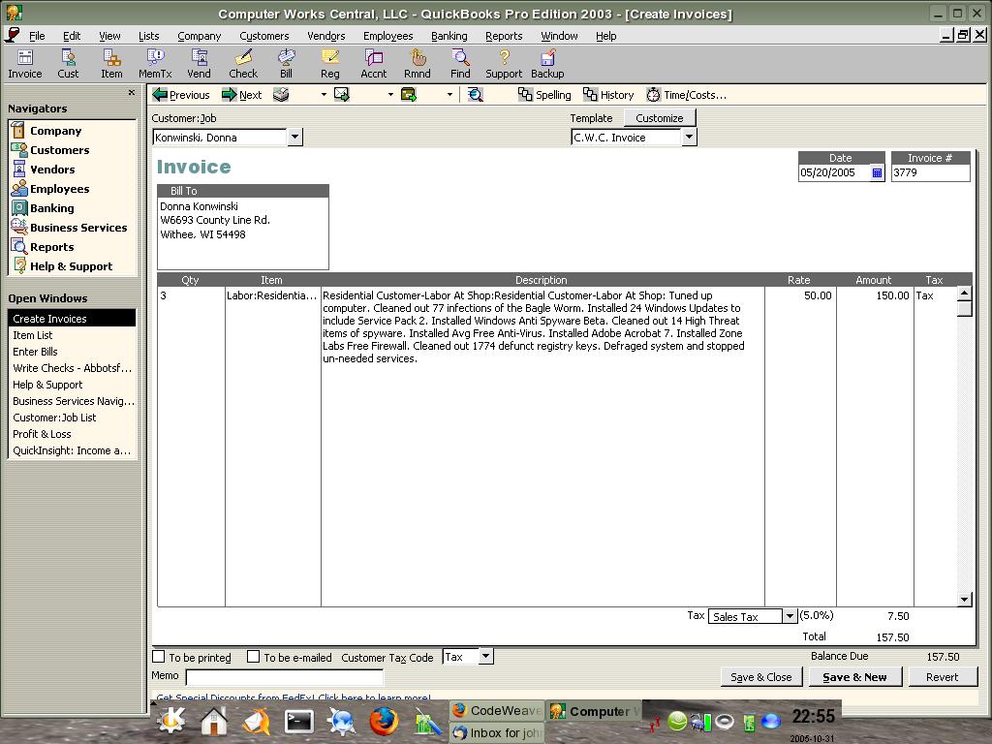Click the Check writing icon
Screen dimensions: 992x744
tap(242, 64)
